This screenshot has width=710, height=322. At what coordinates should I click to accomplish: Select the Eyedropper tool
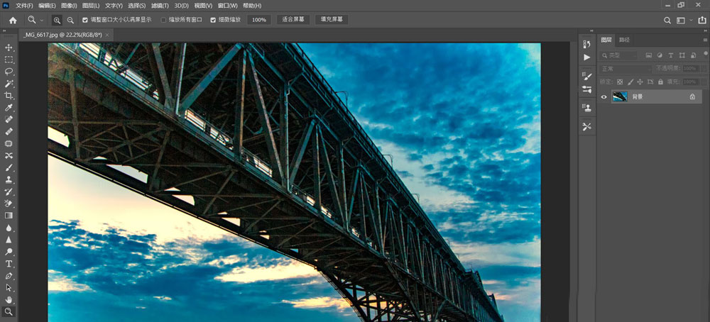coord(9,108)
